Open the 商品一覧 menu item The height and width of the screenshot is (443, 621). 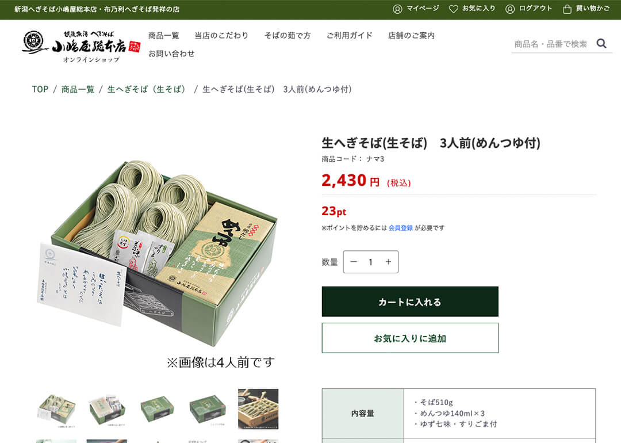coord(163,36)
